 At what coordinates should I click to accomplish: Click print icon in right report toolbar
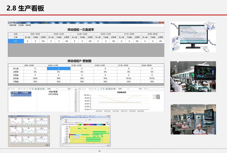tap(107, 89)
